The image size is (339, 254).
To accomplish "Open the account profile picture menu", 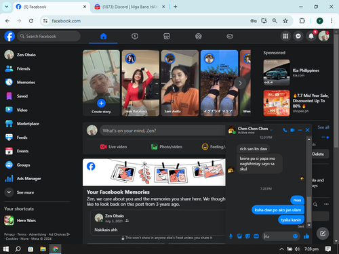I will tap(323, 36).
